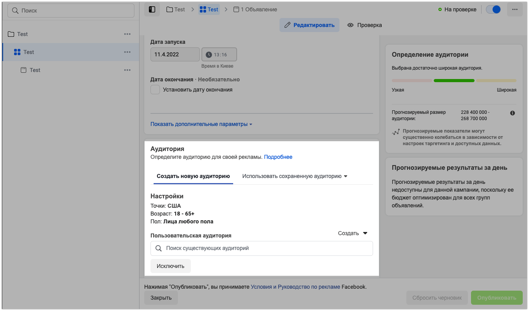Viewport: 529px width, 311px height.
Task: Click the Опубликовать button
Action: [496, 298]
